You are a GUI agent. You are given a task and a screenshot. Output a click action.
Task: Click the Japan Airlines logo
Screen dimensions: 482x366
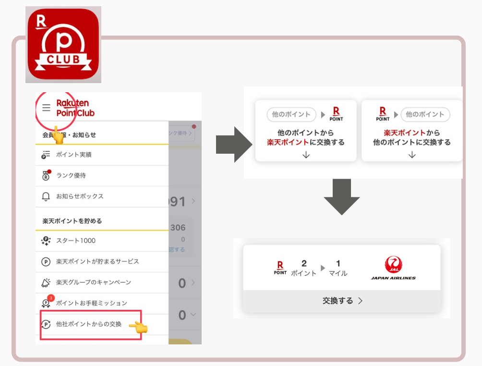pyautogui.click(x=394, y=268)
